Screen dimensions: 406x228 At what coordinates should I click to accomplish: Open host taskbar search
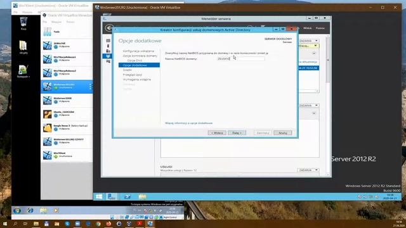(x=15, y=224)
